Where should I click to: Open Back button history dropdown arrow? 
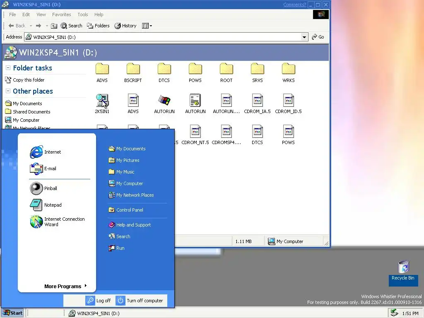(31, 26)
